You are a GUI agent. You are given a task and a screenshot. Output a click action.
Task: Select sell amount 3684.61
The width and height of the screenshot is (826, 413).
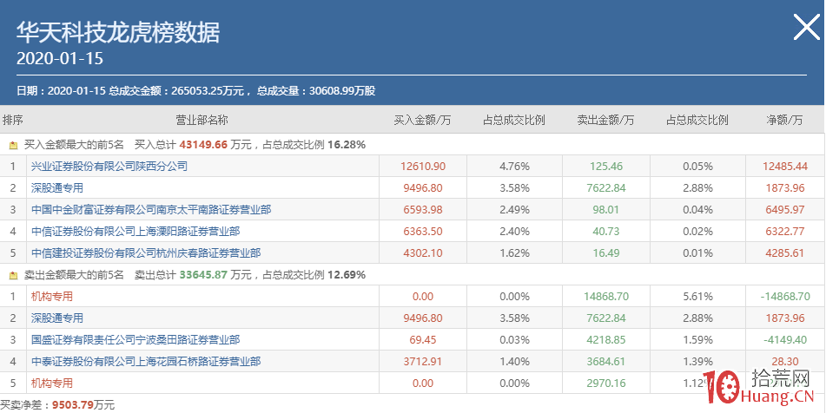(x=605, y=362)
